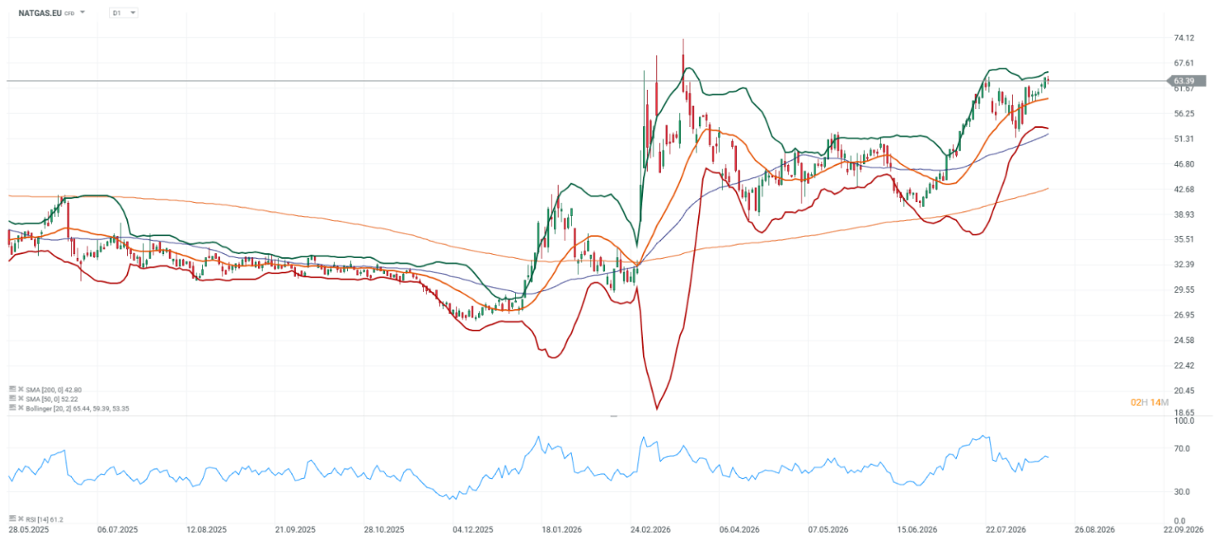Open settings icon for RSI [14]

12,519
